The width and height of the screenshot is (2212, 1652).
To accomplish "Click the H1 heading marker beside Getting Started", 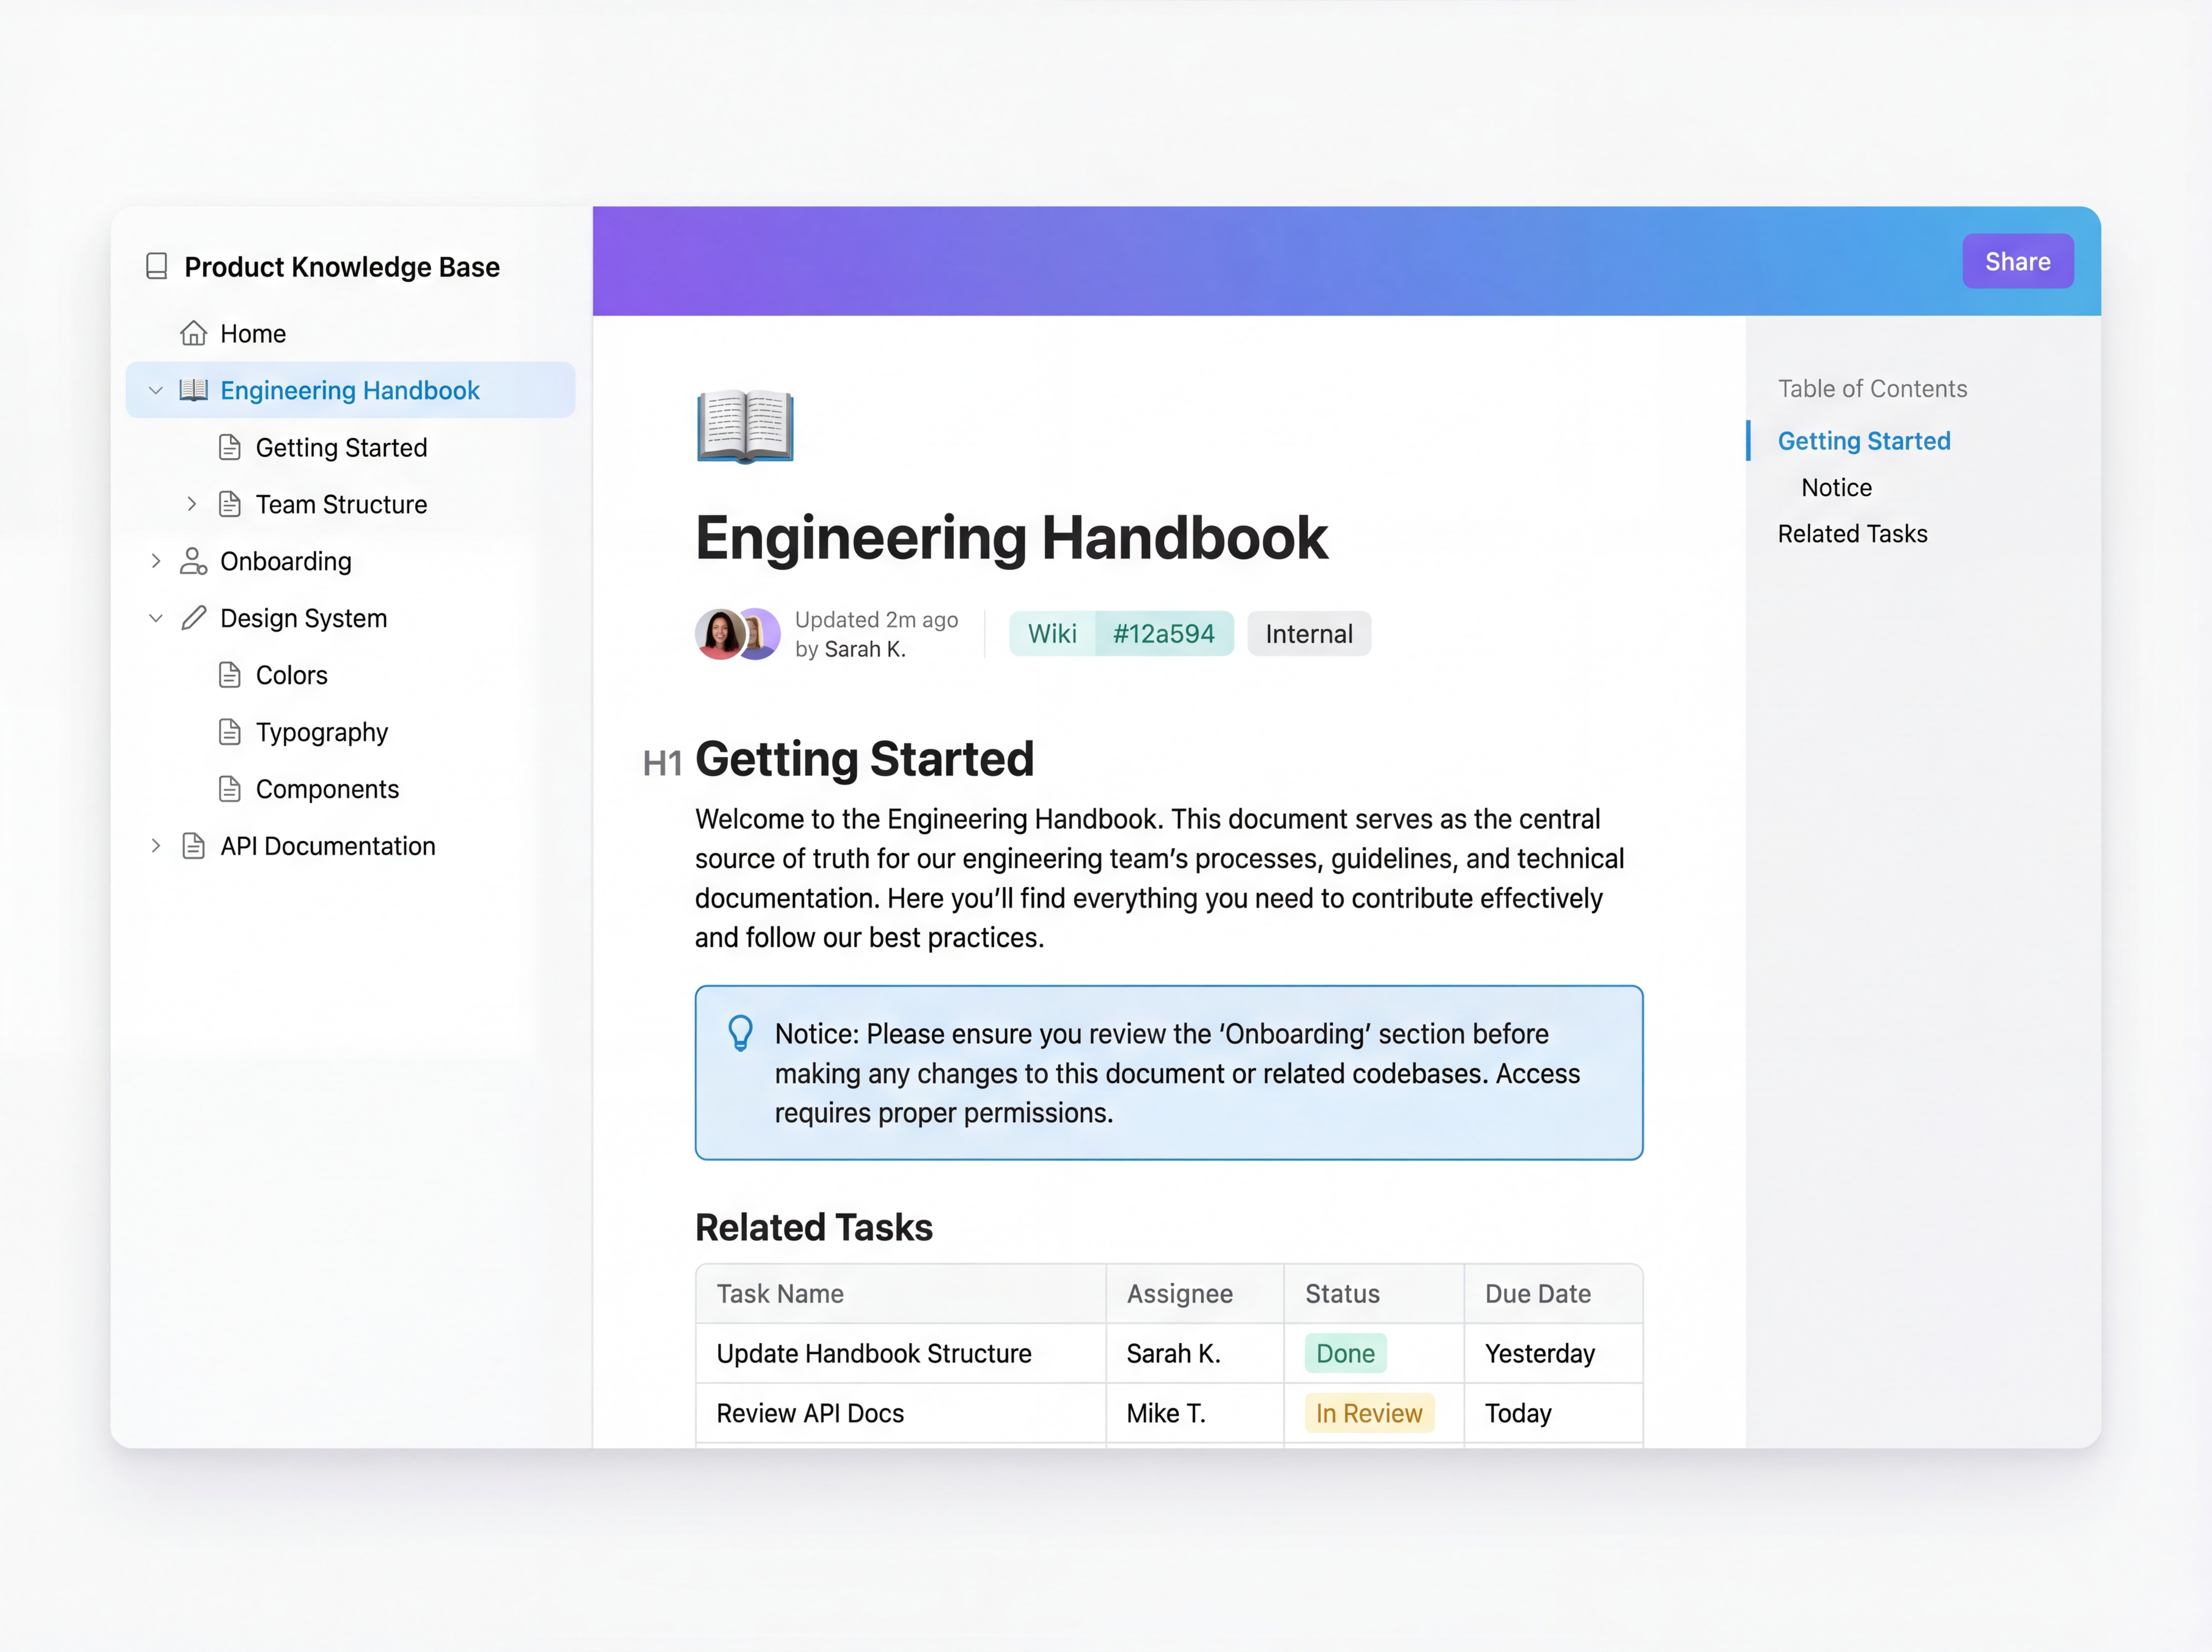I will [x=662, y=763].
